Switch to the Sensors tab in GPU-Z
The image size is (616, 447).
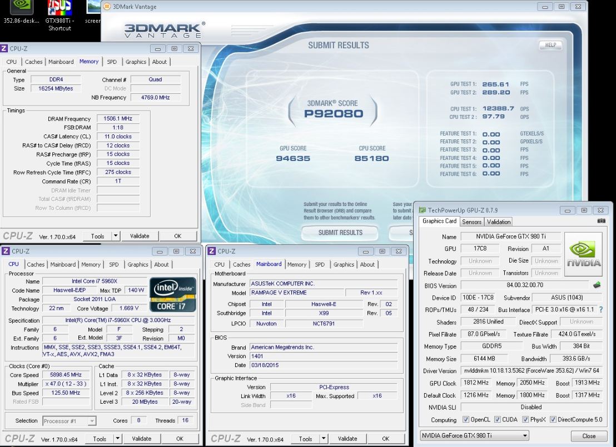472,222
